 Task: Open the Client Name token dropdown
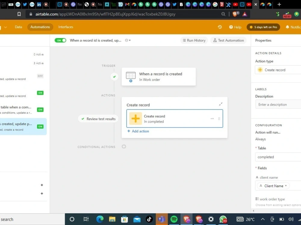coord(273,186)
